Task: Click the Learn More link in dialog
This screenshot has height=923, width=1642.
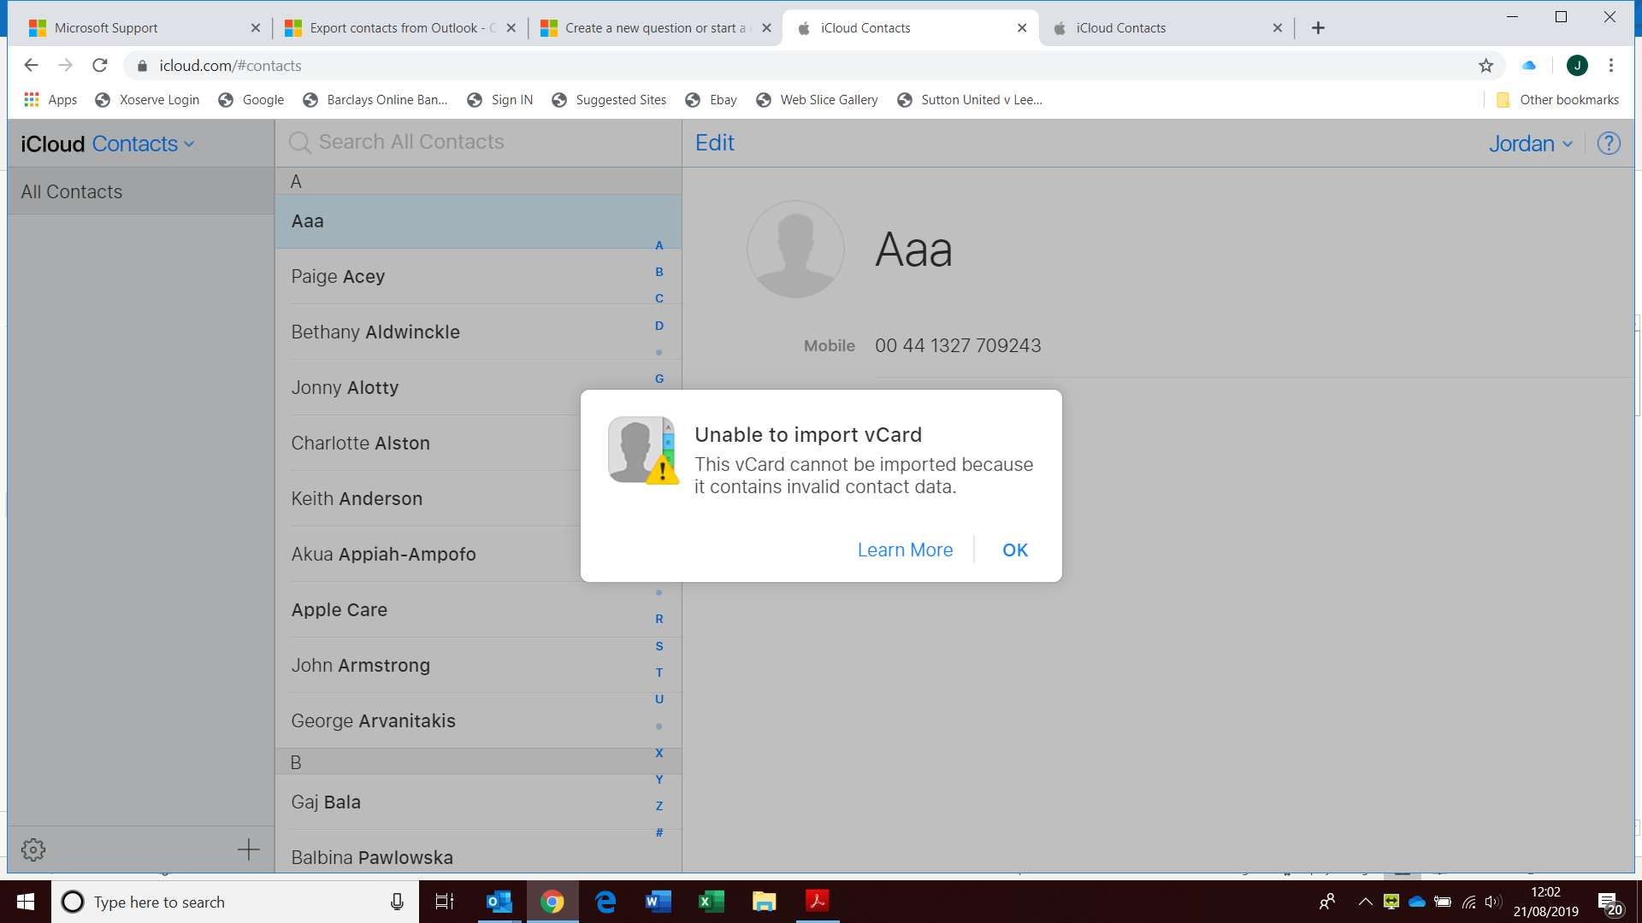Action: click(x=905, y=550)
